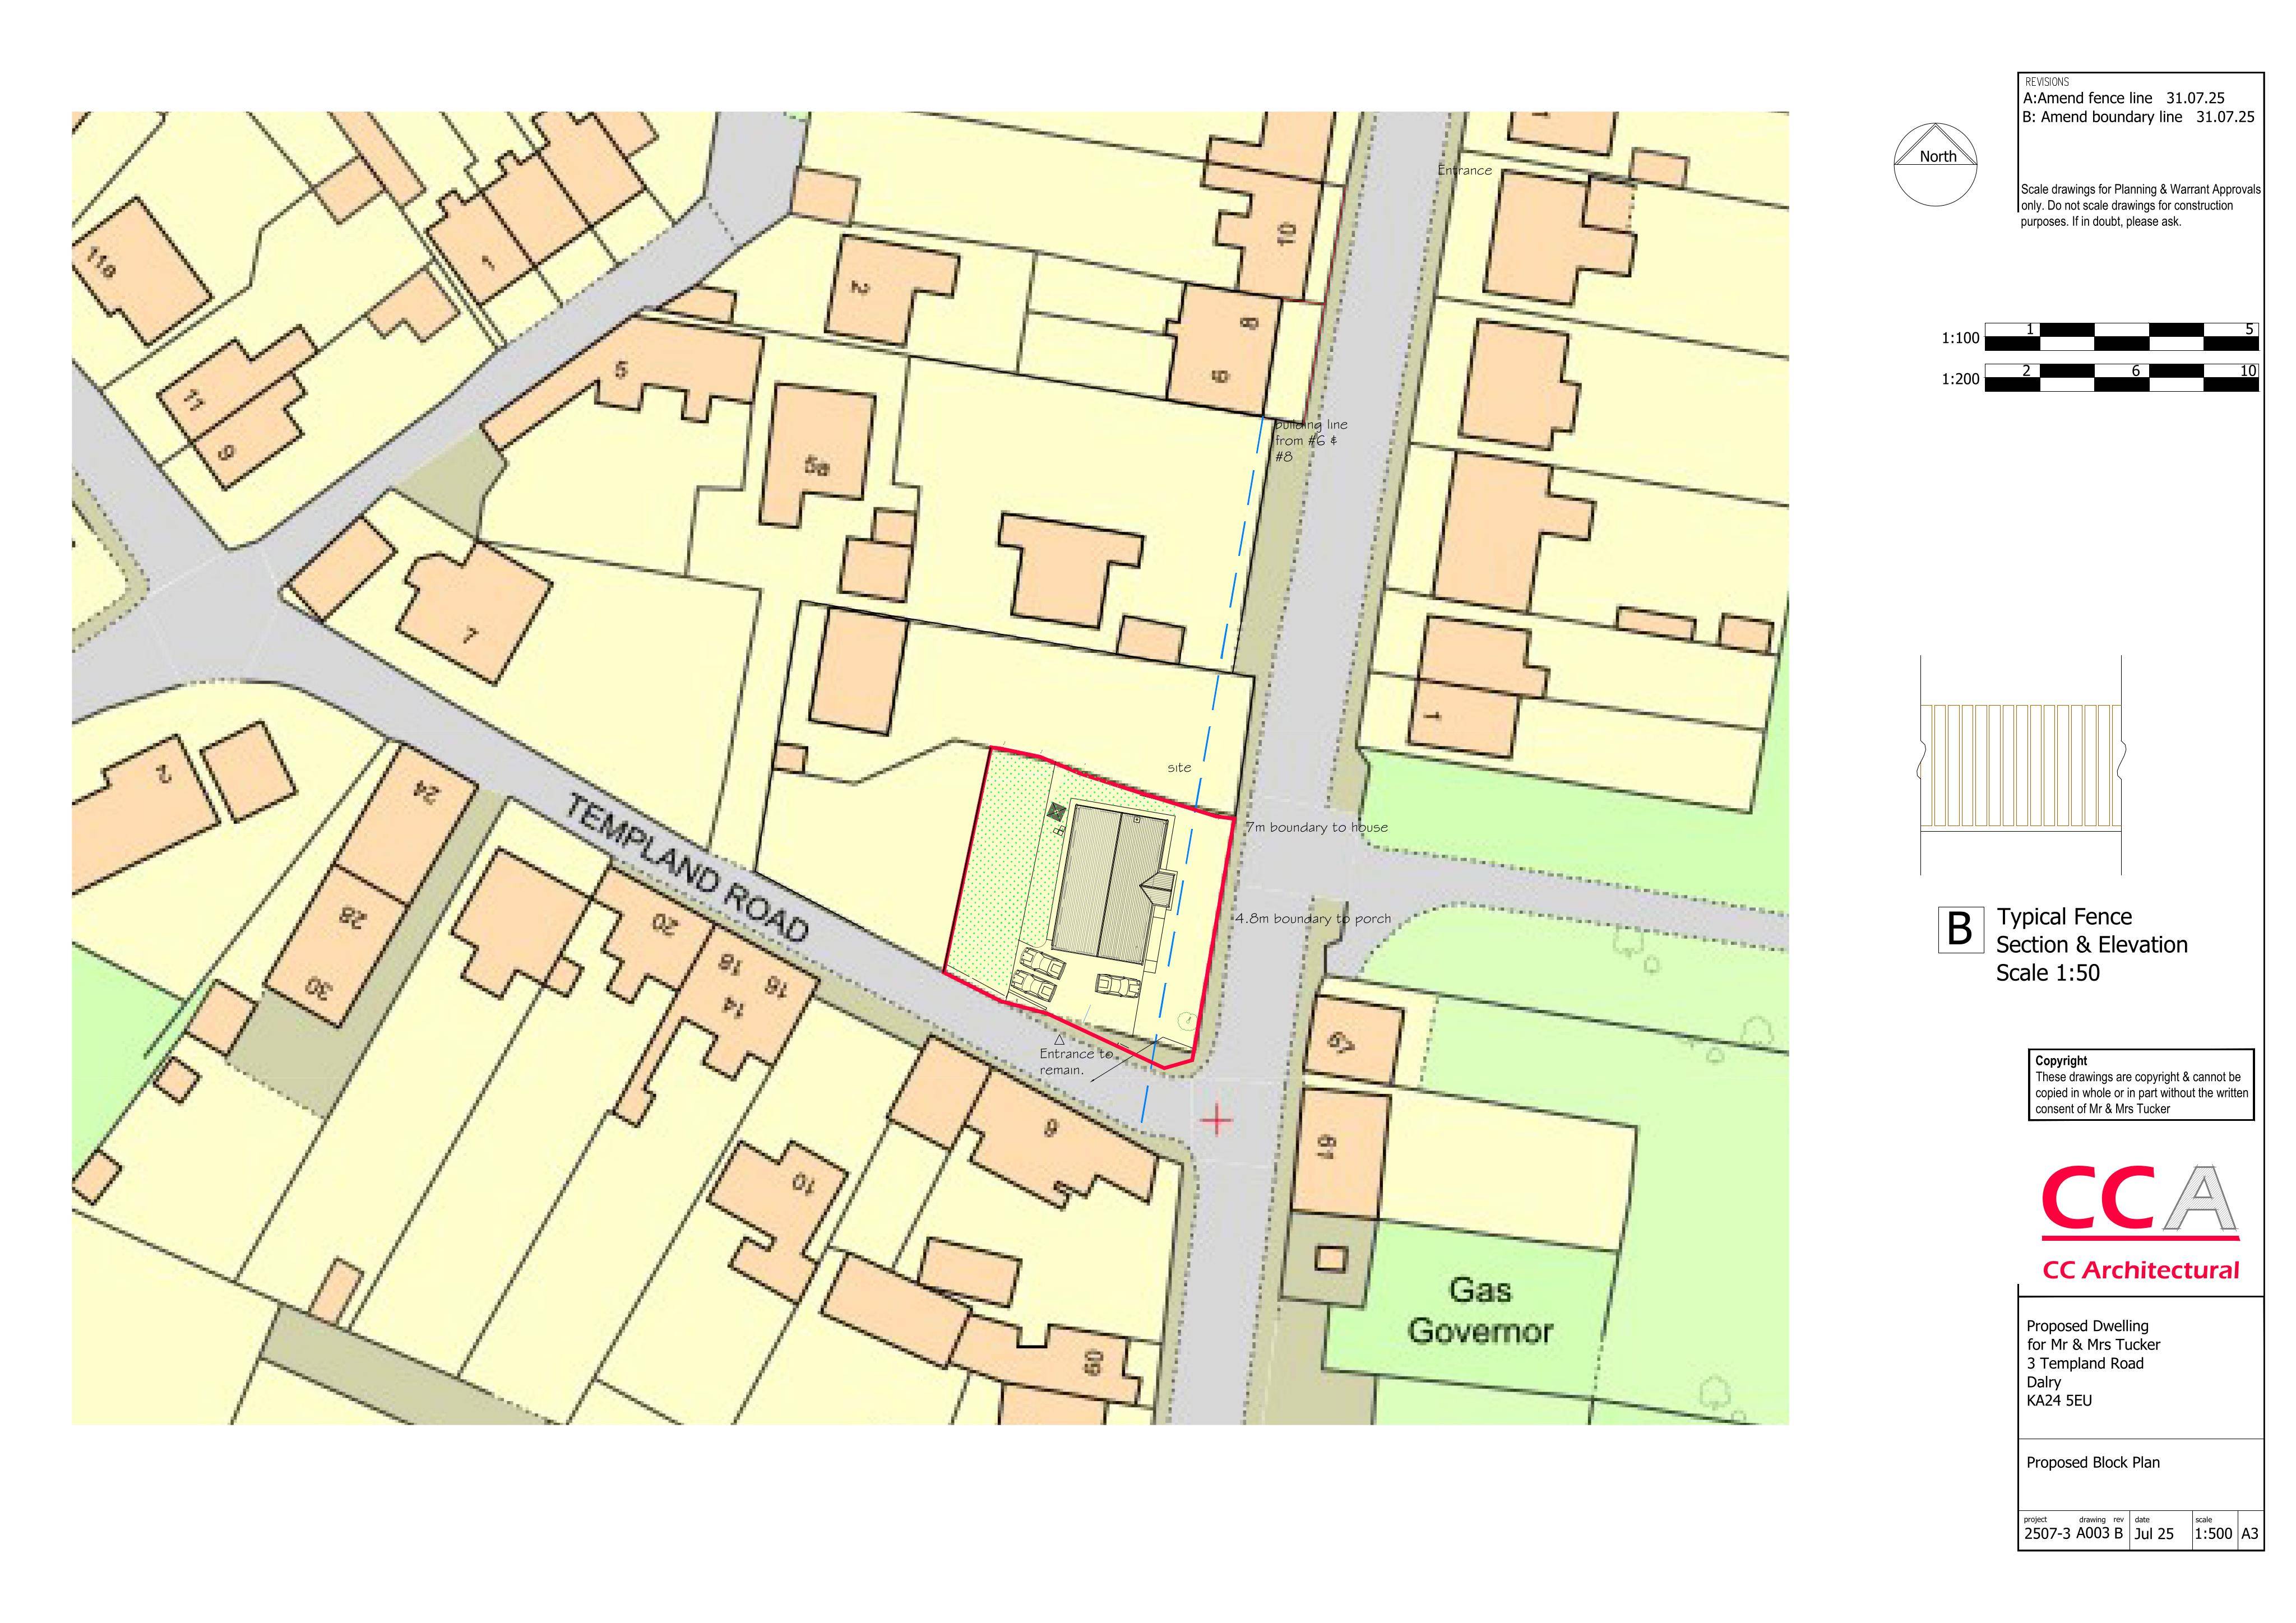2296x1623 pixels.
Task: Select the typical fence elevation drawing
Action: (x=2021, y=766)
